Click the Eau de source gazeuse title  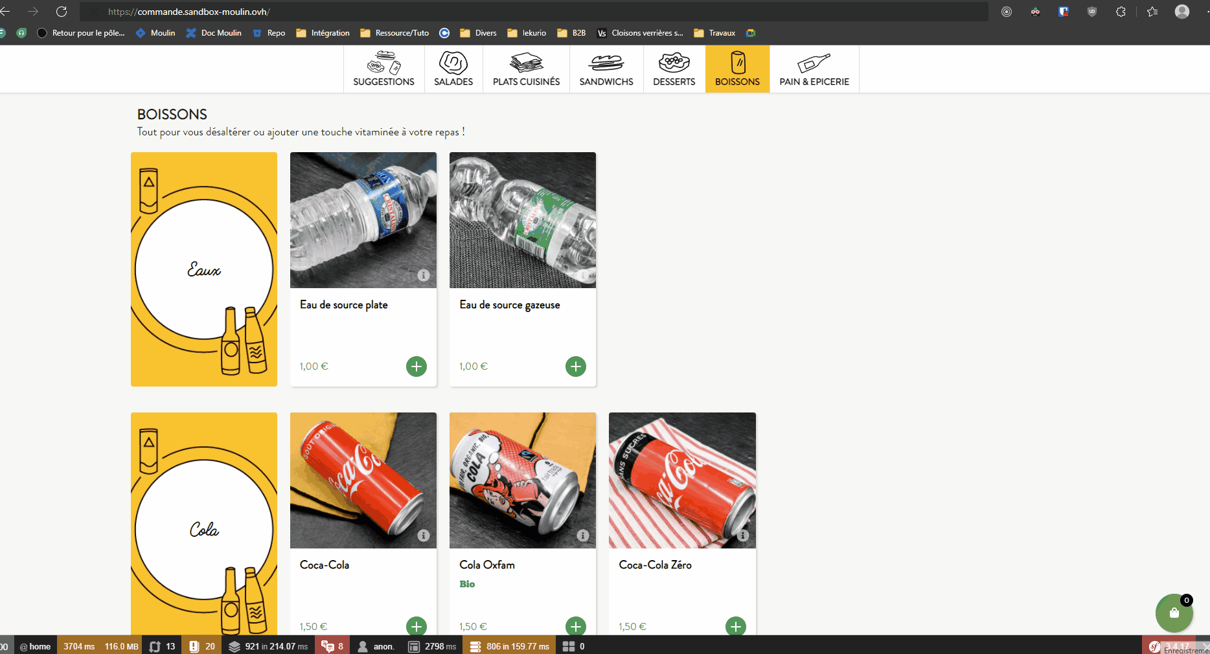coord(510,305)
